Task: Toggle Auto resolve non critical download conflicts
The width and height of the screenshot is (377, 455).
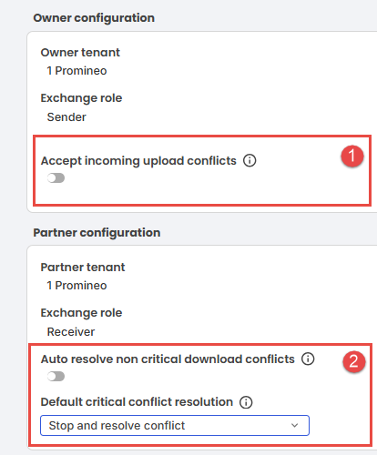Action: tap(56, 377)
